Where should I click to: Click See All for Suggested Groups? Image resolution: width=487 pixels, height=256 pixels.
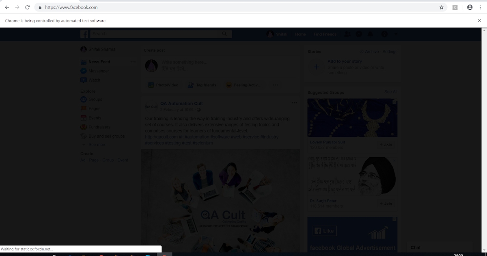[390, 92]
